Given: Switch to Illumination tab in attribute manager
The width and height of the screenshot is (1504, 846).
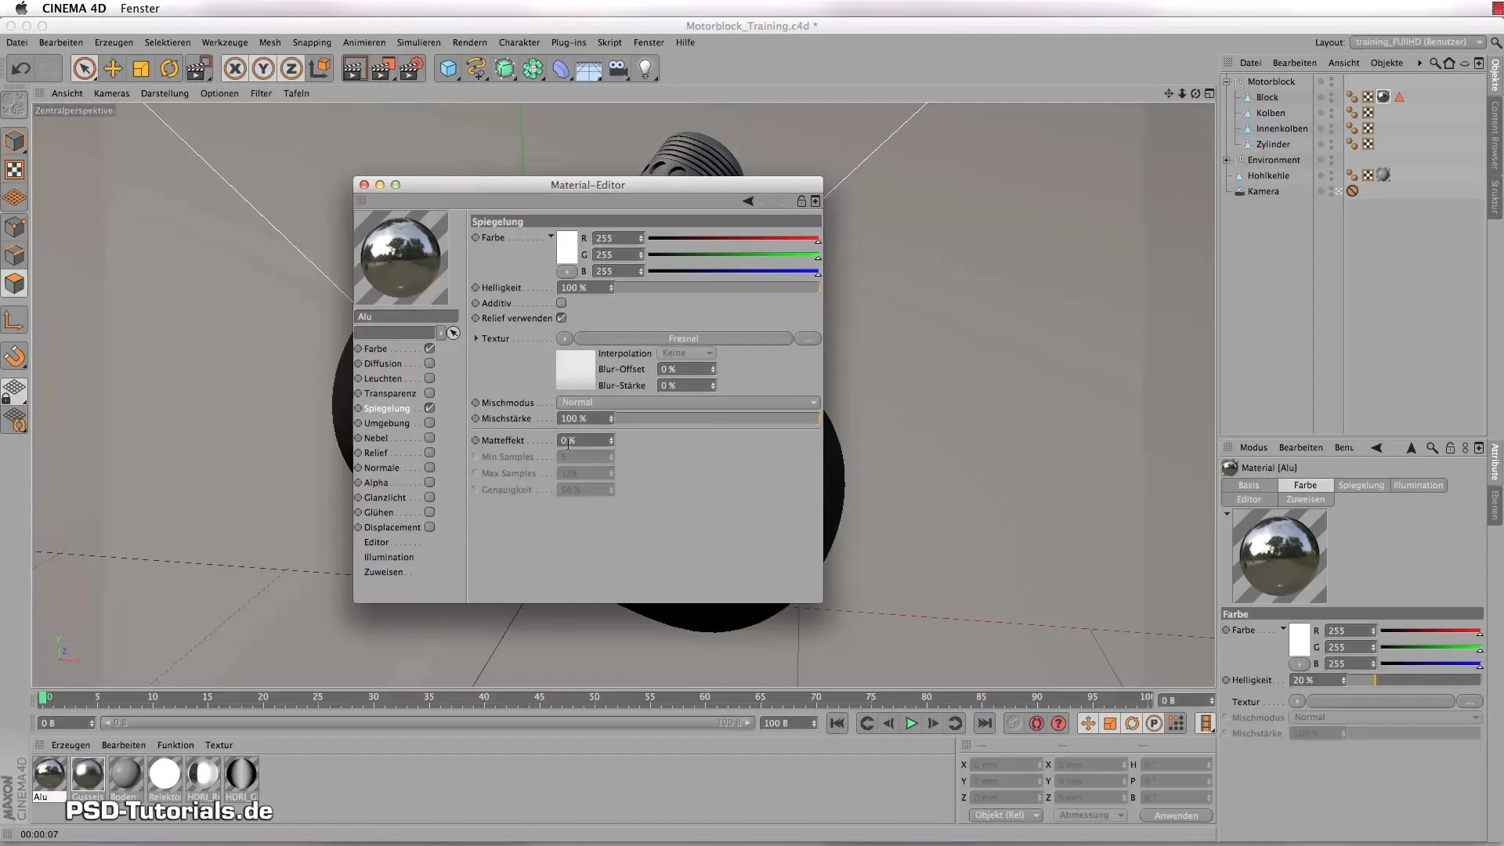Looking at the screenshot, I should click(x=1418, y=486).
